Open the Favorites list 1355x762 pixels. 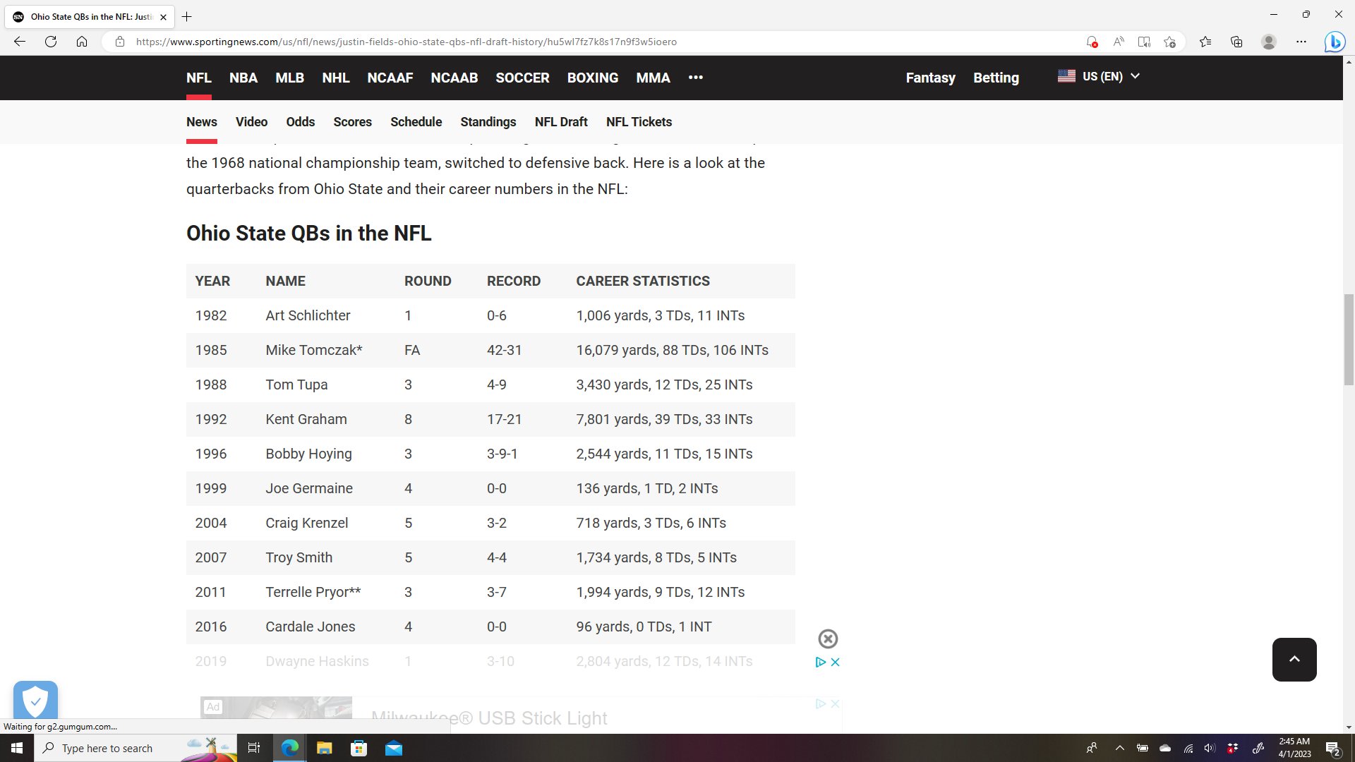click(1205, 42)
